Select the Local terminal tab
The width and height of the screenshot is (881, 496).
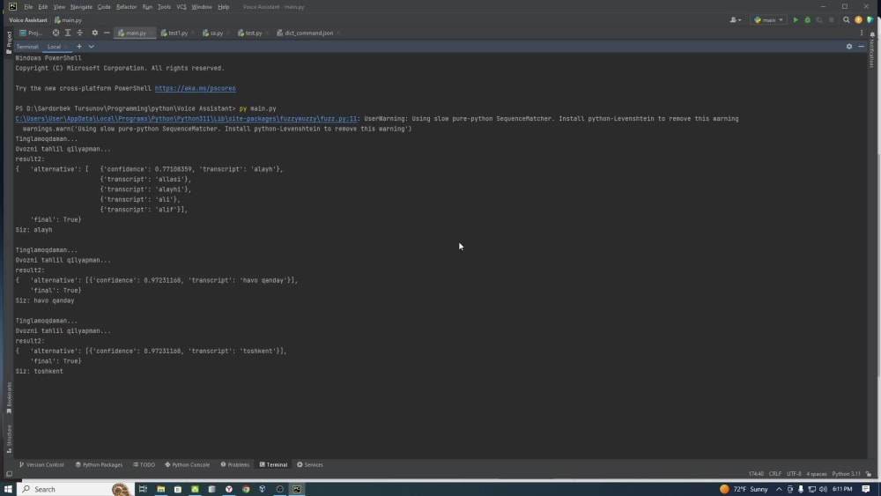click(x=54, y=47)
